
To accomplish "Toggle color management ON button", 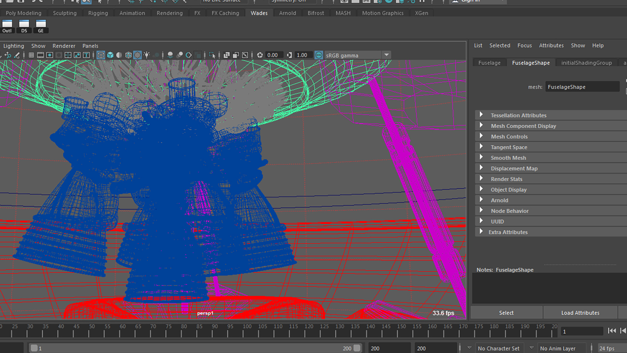I will (319, 55).
